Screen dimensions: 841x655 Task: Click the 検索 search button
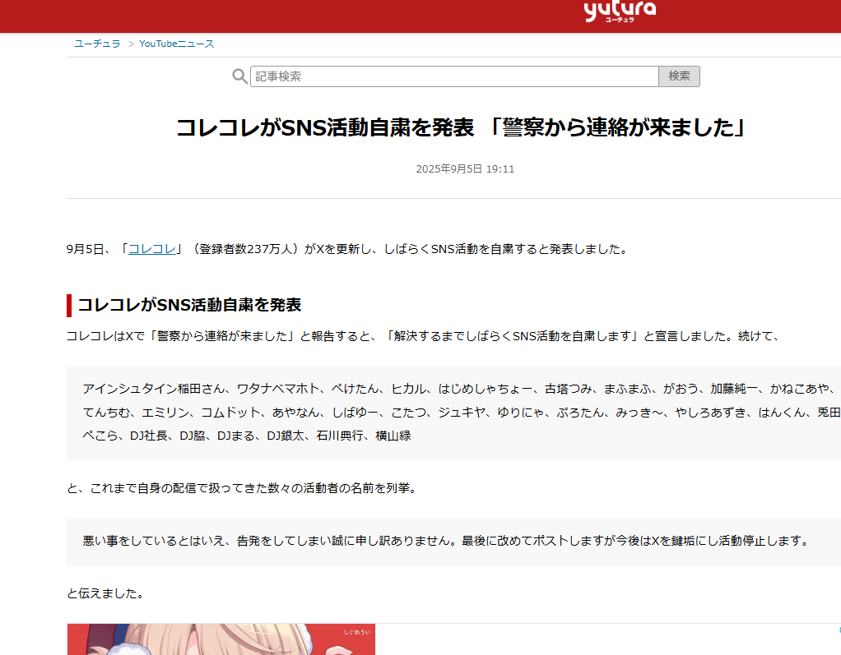tap(679, 76)
